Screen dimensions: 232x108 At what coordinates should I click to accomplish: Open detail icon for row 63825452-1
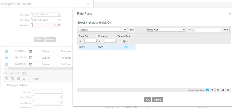pyautogui.click(x=31, y=64)
